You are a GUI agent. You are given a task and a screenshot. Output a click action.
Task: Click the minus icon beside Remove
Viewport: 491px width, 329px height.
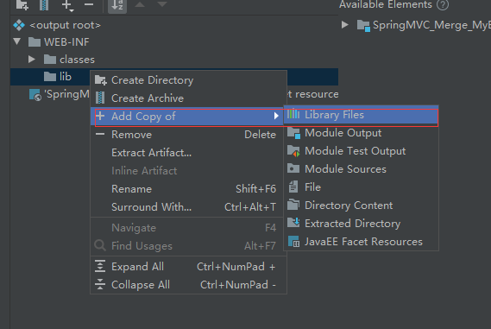click(x=100, y=134)
